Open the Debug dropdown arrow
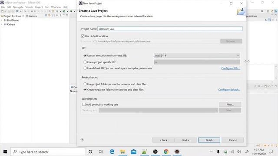The image size is (278, 156). click(x=60, y=11)
